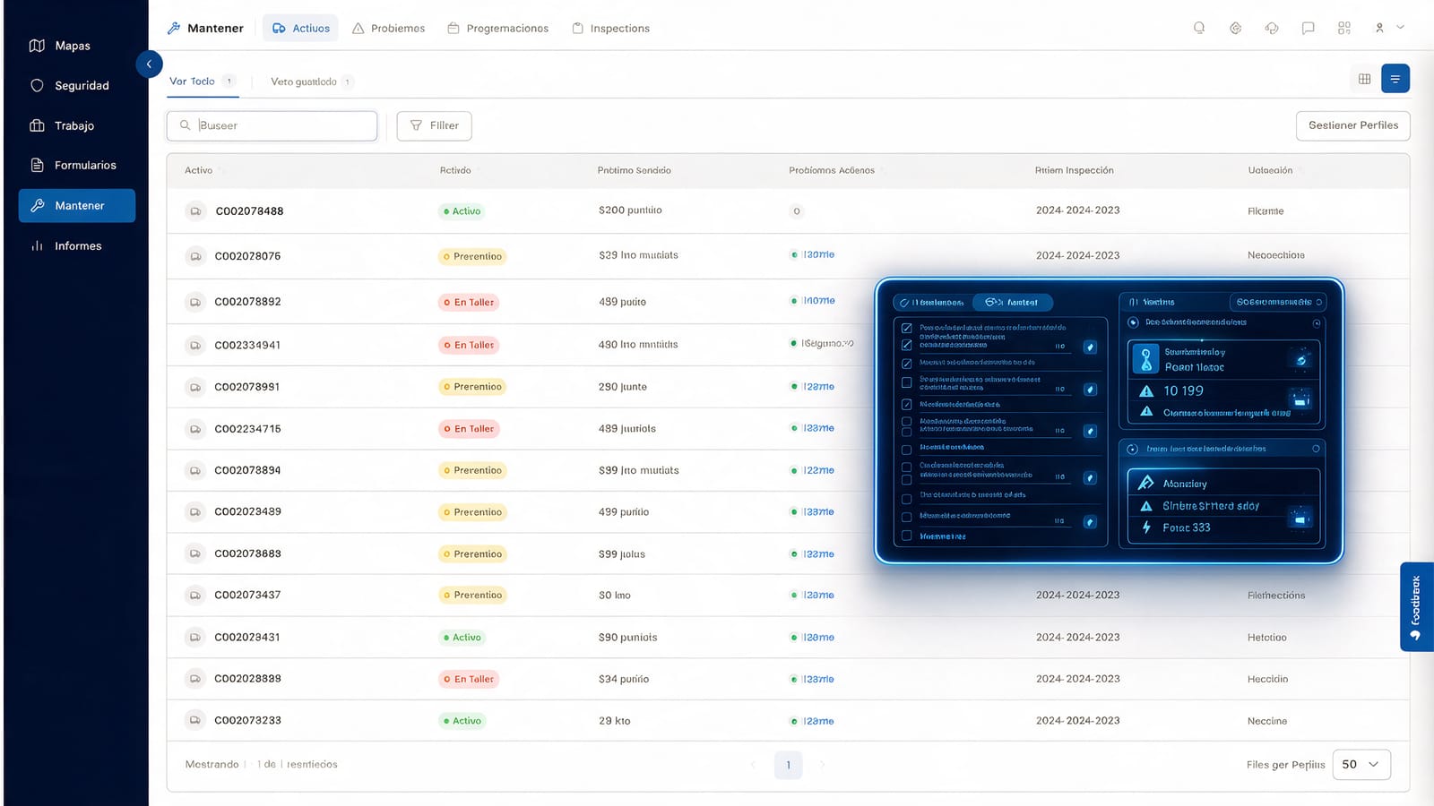Go to page 1 in pagination

(x=788, y=765)
